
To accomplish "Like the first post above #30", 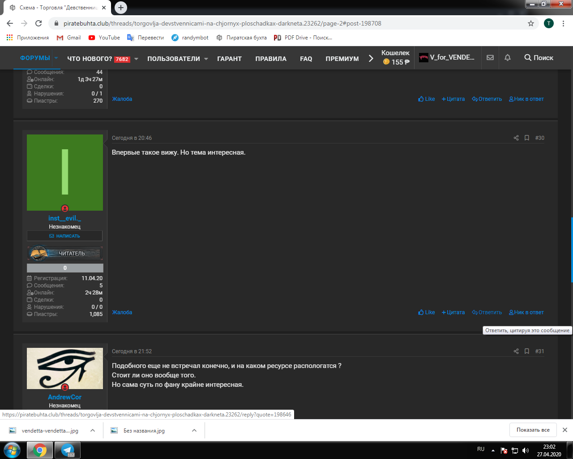I will (x=427, y=99).
